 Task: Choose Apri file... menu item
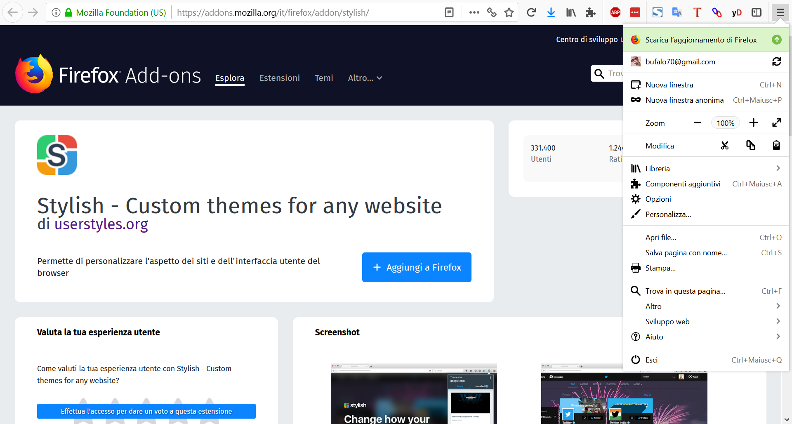706,237
